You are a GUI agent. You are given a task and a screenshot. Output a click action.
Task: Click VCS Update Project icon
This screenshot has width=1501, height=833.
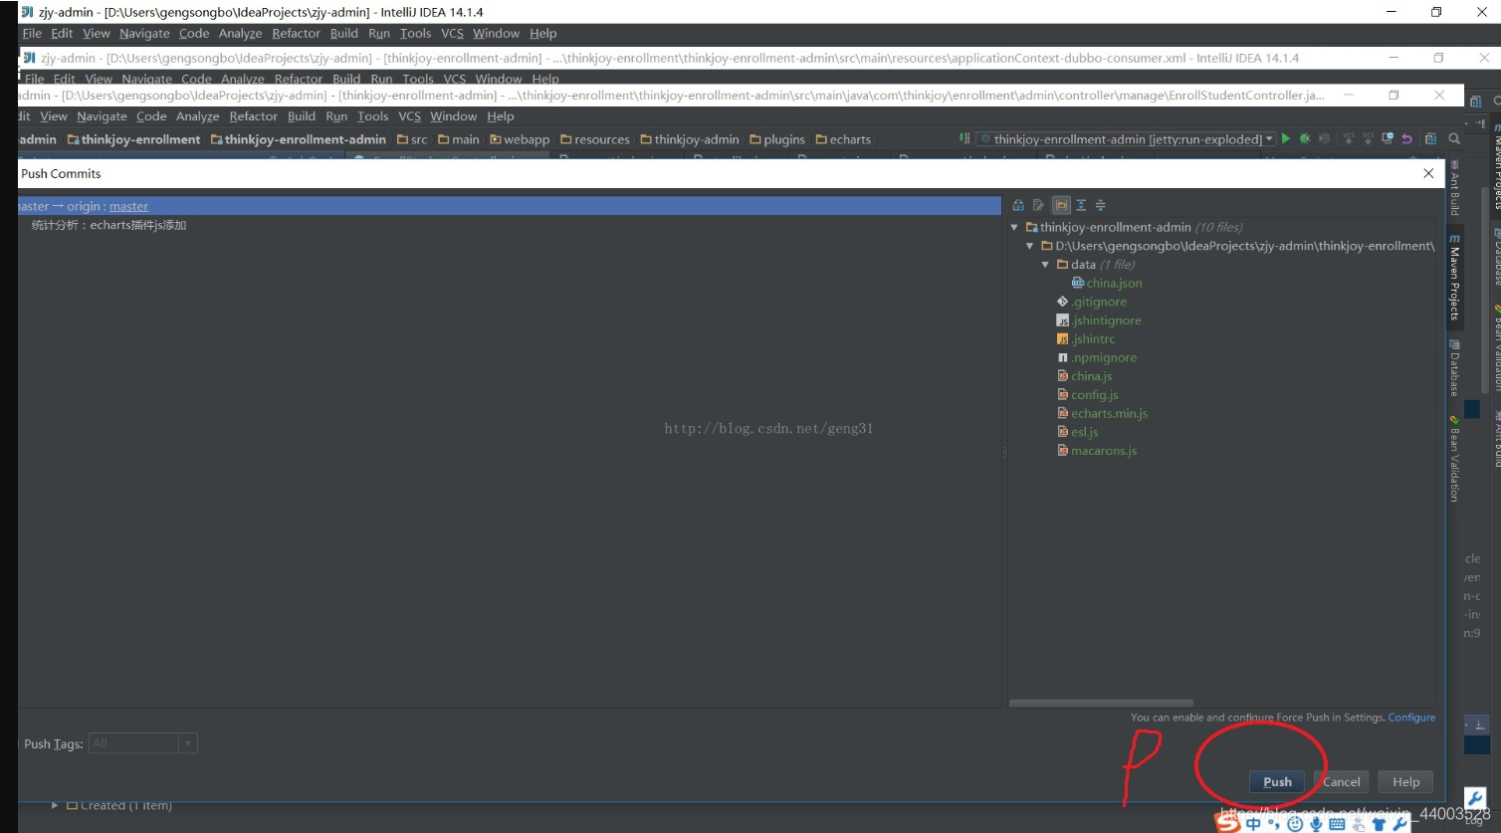1349,139
